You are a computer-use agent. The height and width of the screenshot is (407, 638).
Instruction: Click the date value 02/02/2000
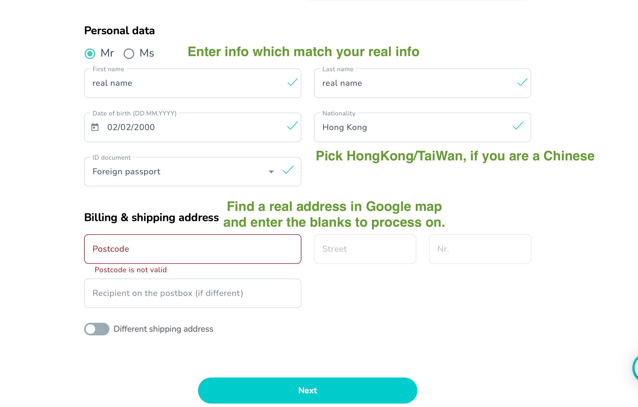(x=131, y=127)
